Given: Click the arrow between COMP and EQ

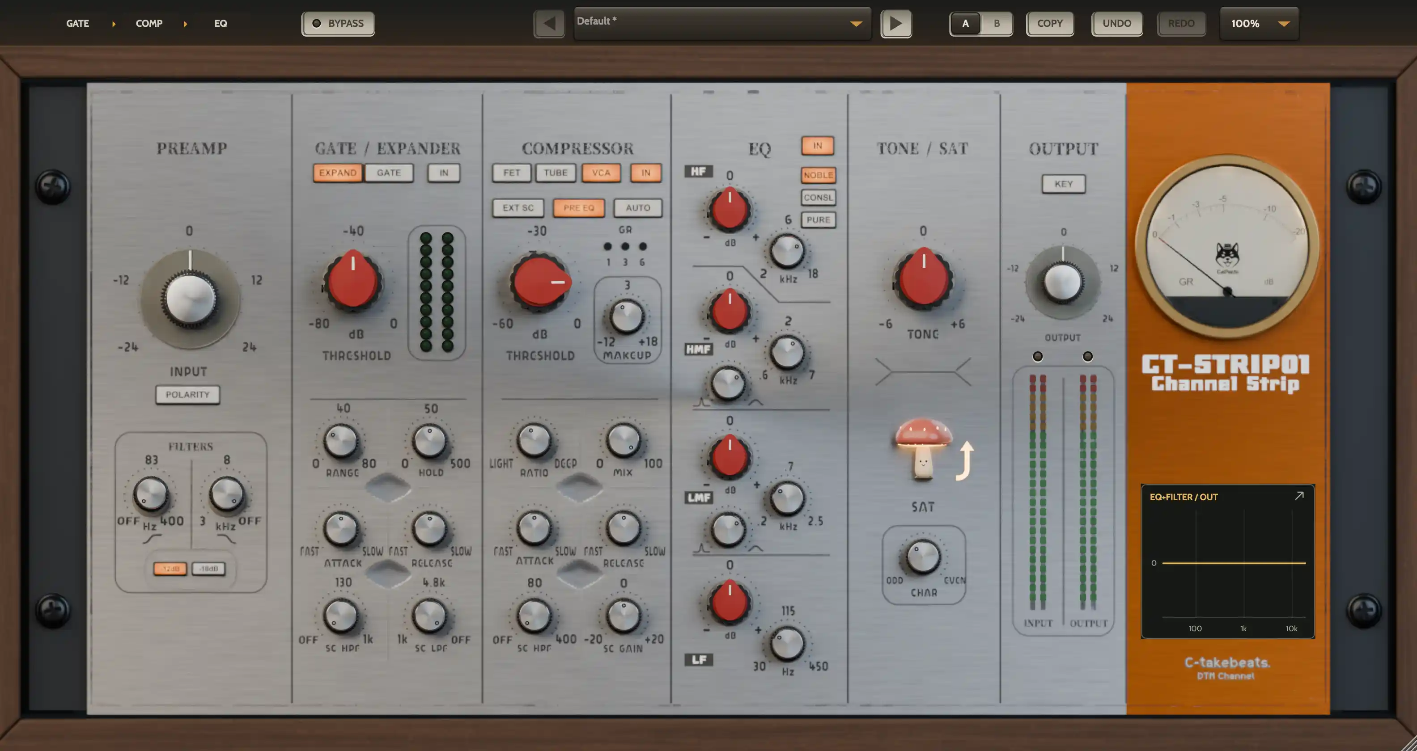Looking at the screenshot, I should (x=185, y=24).
